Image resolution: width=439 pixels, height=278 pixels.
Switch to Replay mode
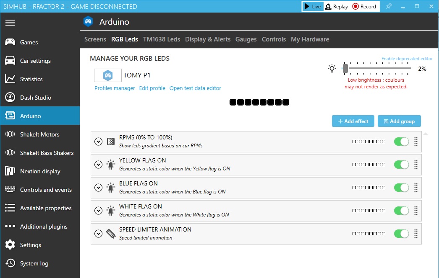(337, 6)
